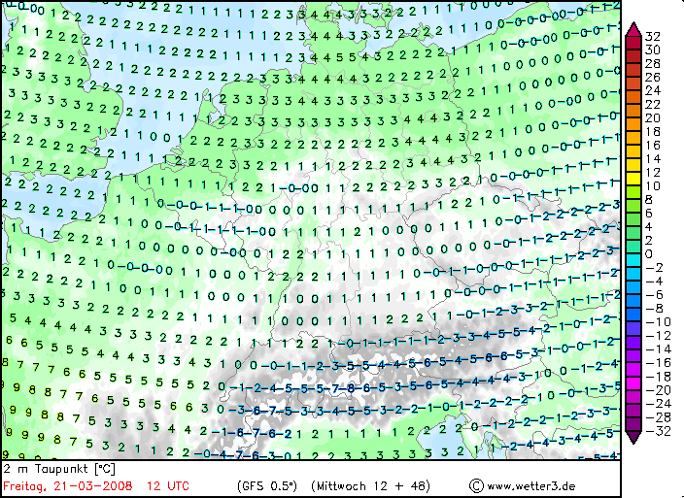Click the yellow legend band between 10 and 12

(633, 179)
